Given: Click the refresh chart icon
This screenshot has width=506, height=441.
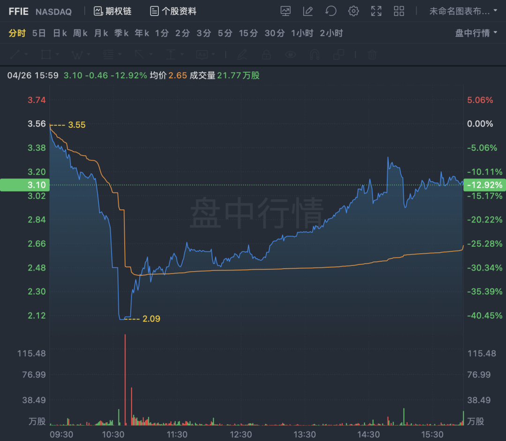Looking at the screenshot, I should click(330, 11).
